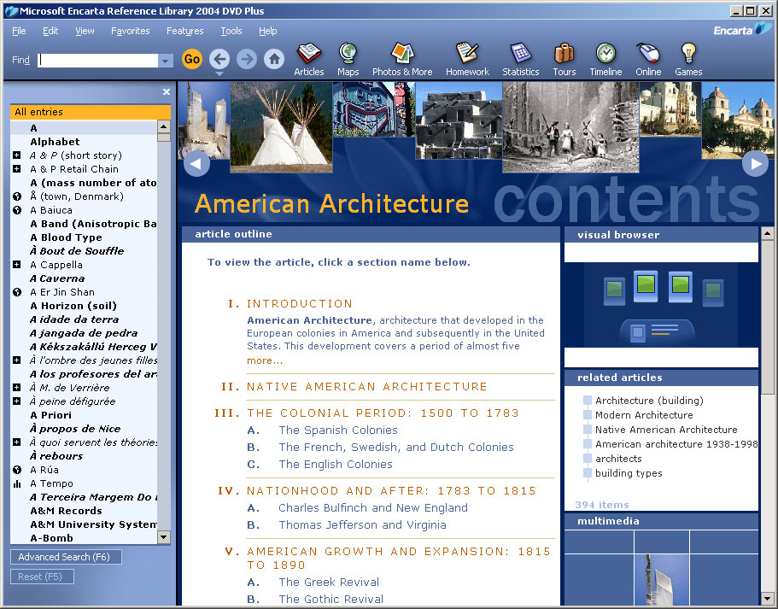Screen dimensions: 778x609
Task: Open the Edit menu
Action: [50, 31]
